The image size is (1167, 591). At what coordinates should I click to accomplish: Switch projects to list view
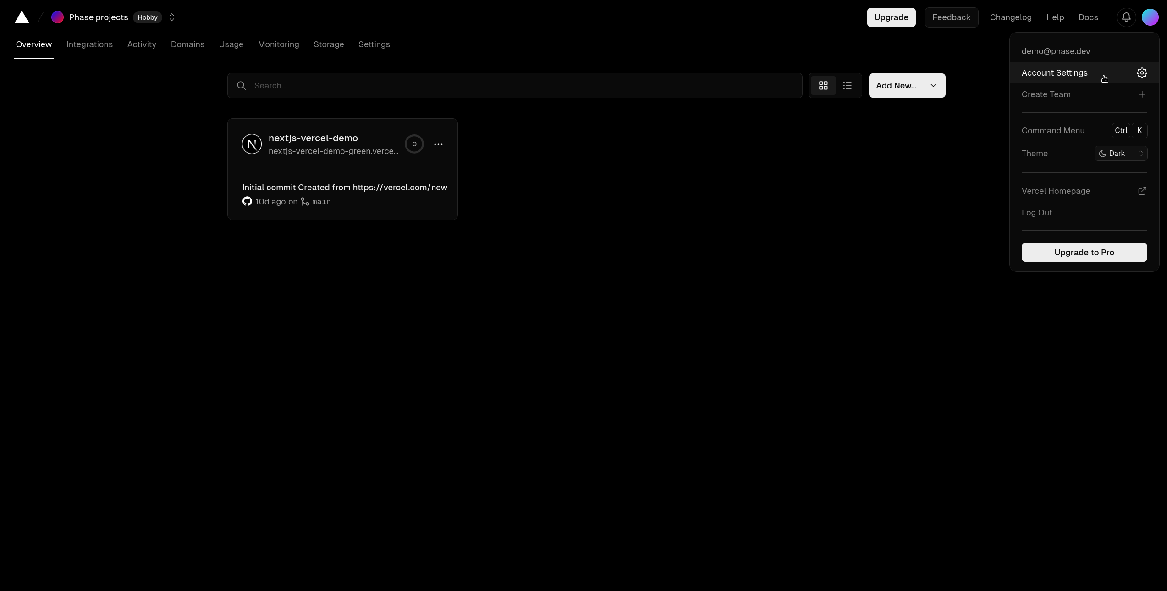pyautogui.click(x=847, y=85)
